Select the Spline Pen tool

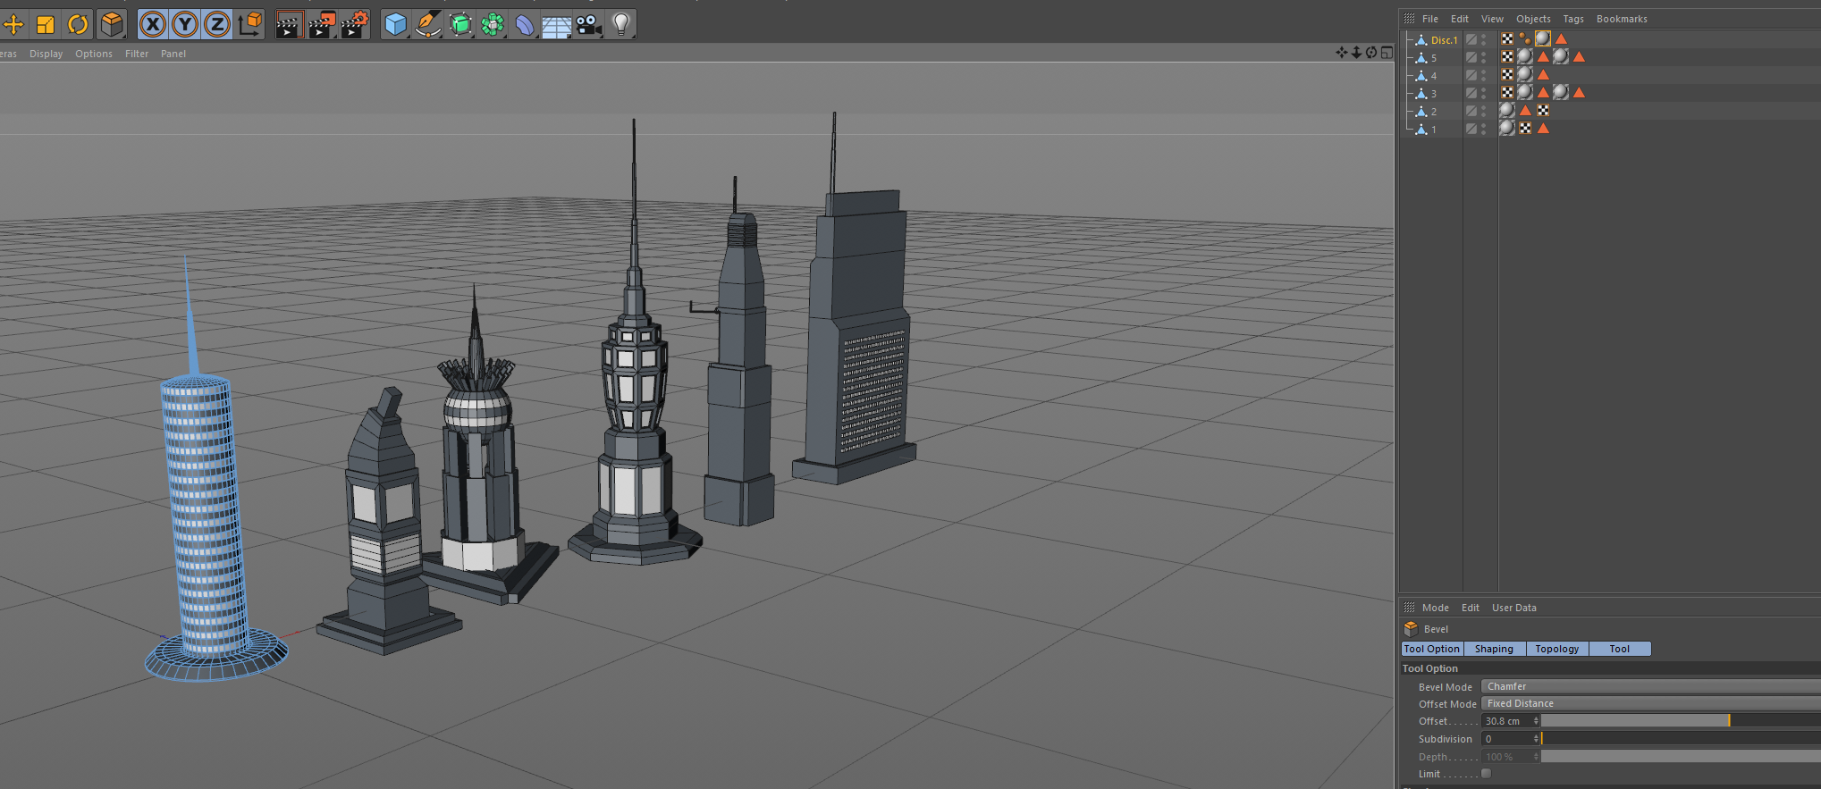tap(428, 24)
